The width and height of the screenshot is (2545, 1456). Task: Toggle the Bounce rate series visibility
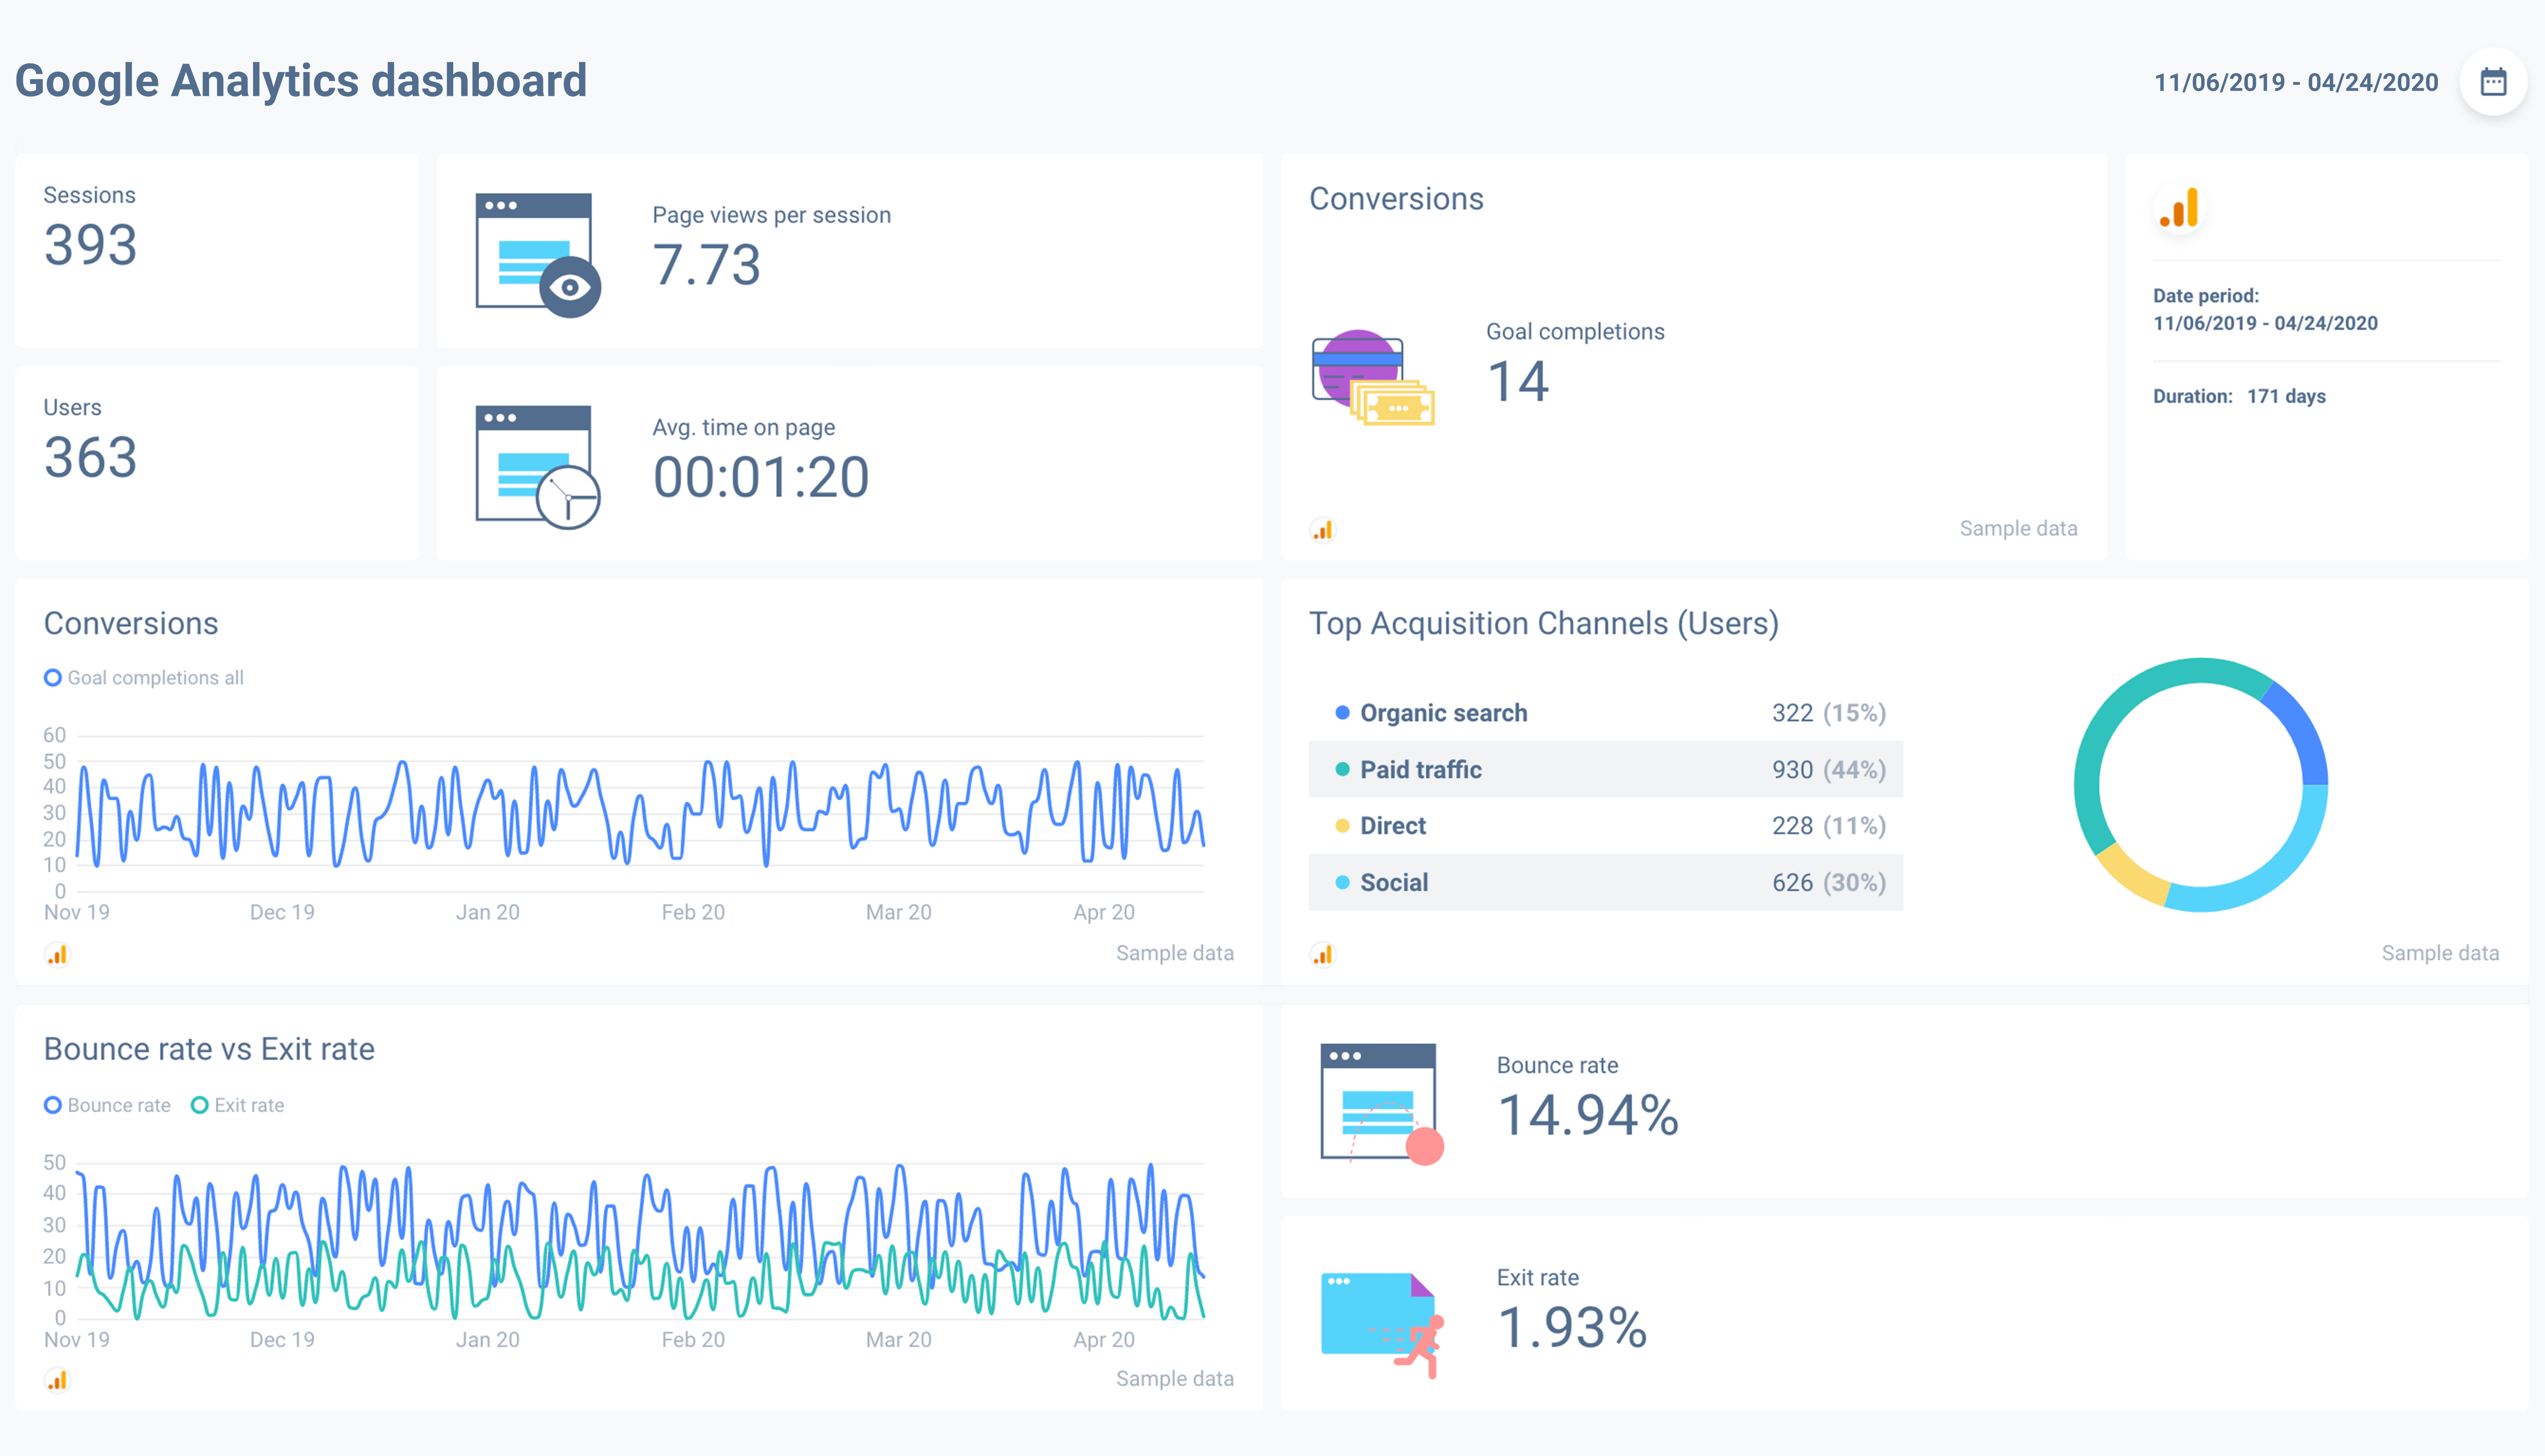tap(107, 1105)
